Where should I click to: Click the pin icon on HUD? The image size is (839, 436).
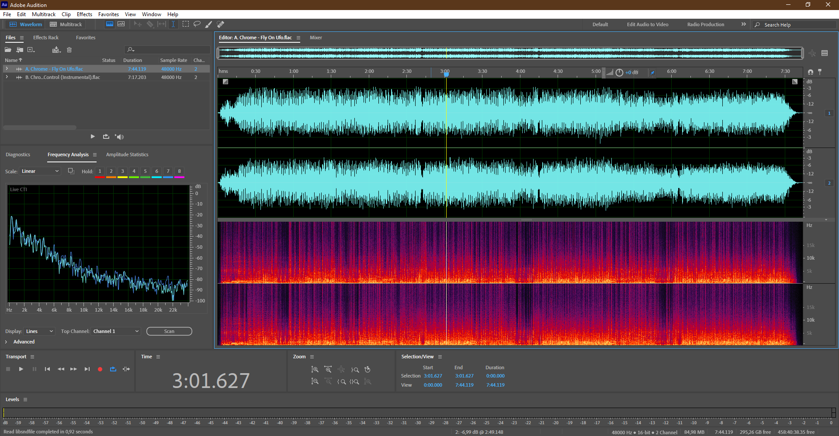(x=652, y=72)
